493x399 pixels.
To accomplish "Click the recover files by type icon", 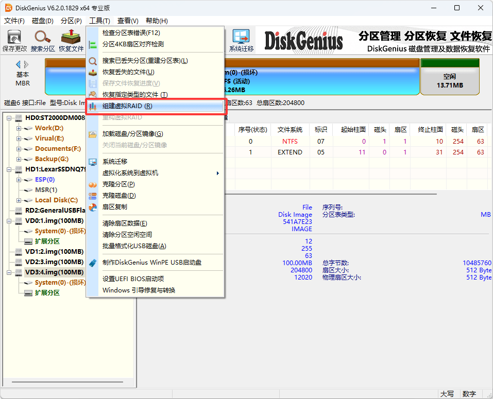I will coord(93,95).
